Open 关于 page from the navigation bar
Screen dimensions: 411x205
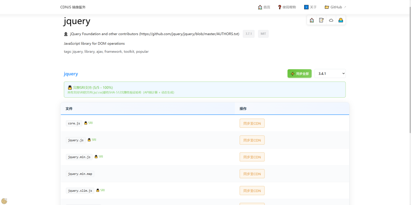(x=311, y=7)
